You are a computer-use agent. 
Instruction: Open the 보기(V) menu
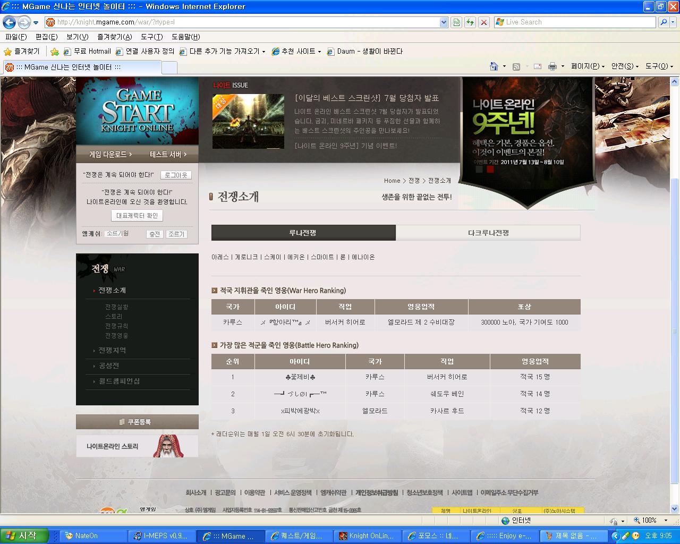pyautogui.click(x=77, y=37)
